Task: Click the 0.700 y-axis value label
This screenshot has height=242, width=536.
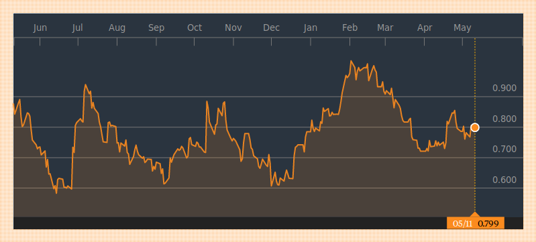Action: pyautogui.click(x=504, y=149)
